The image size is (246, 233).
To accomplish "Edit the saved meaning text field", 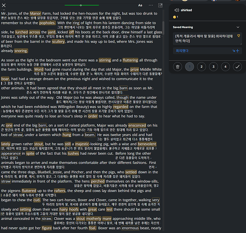I will click(x=207, y=39).
